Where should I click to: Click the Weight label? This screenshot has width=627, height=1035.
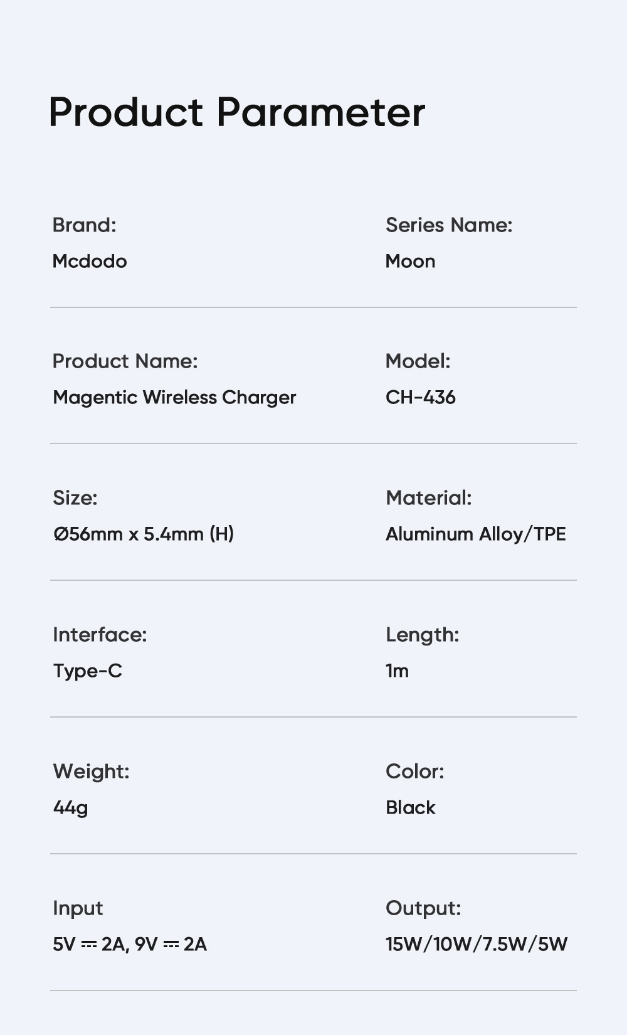pyautogui.click(x=91, y=771)
